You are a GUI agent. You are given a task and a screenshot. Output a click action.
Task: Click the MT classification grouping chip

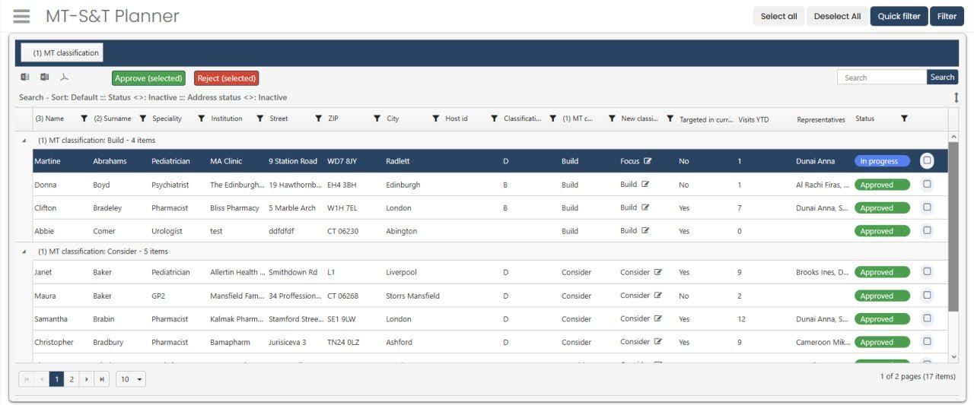61,53
